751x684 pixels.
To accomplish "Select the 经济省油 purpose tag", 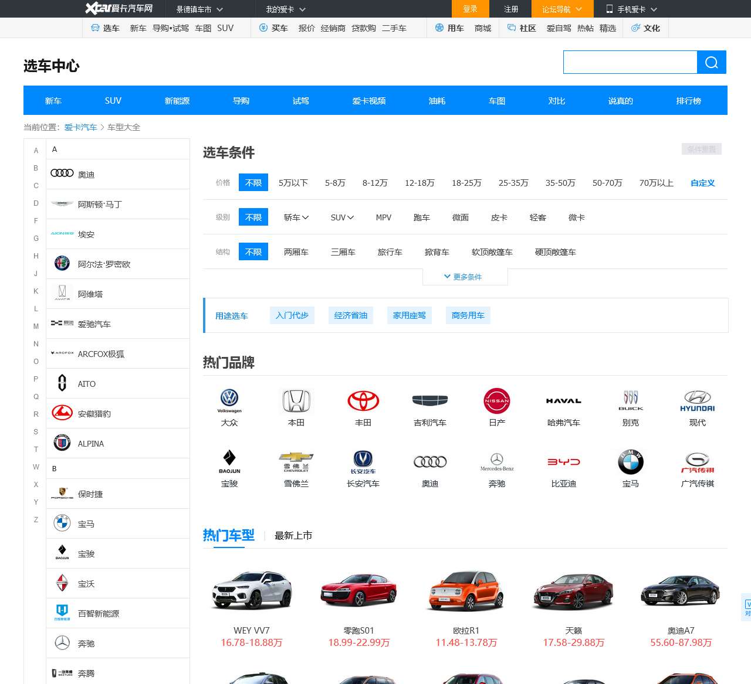I will (351, 315).
